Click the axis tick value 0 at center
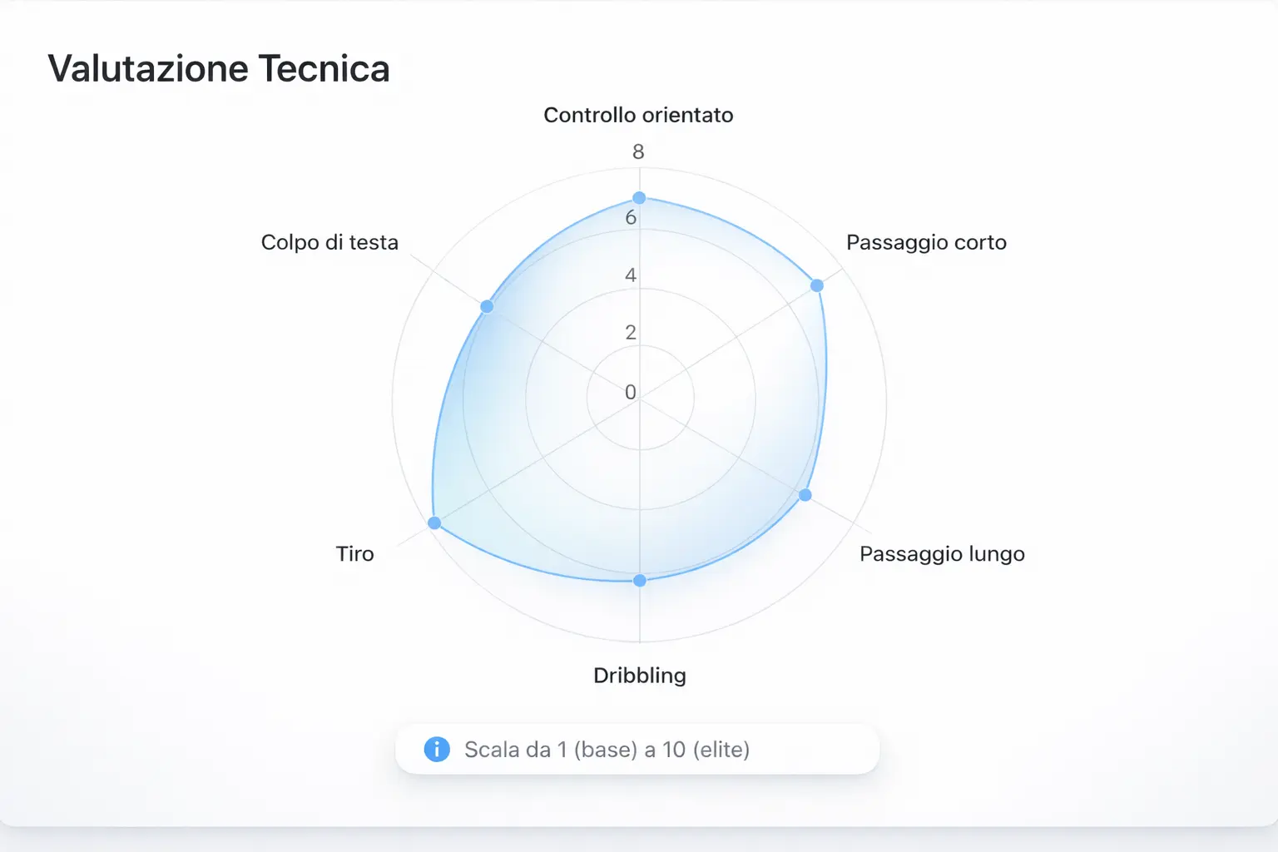This screenshot has height=852, width=1278. (631, 392)
